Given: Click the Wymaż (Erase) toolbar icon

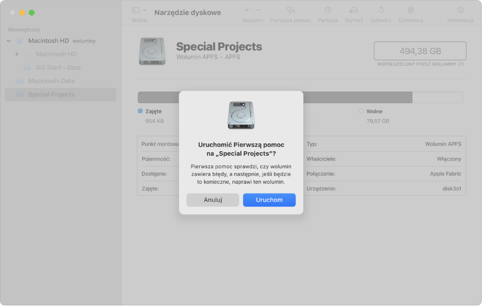Looking at the screenshot, I should coord(354,10).
